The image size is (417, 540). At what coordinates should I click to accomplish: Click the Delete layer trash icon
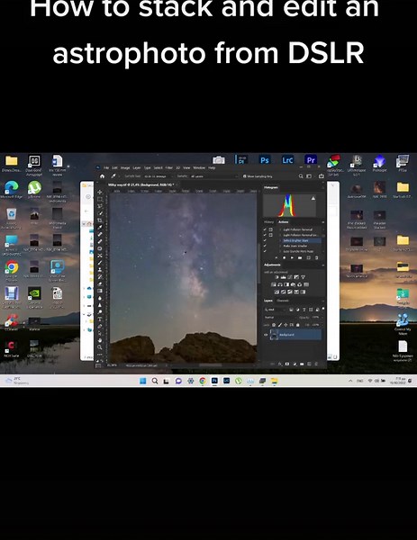point(316,364)
